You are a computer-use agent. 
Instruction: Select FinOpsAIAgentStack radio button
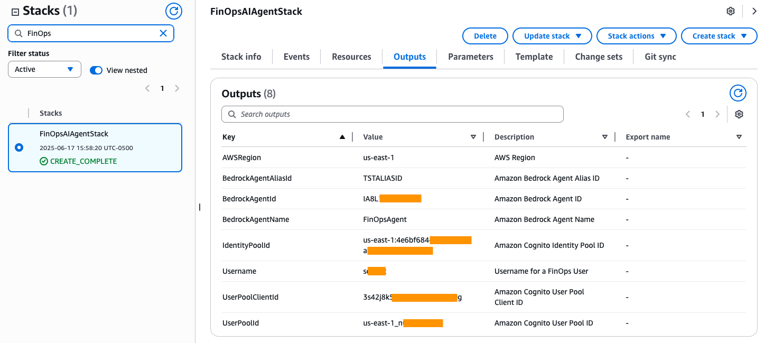click(19, 147)
